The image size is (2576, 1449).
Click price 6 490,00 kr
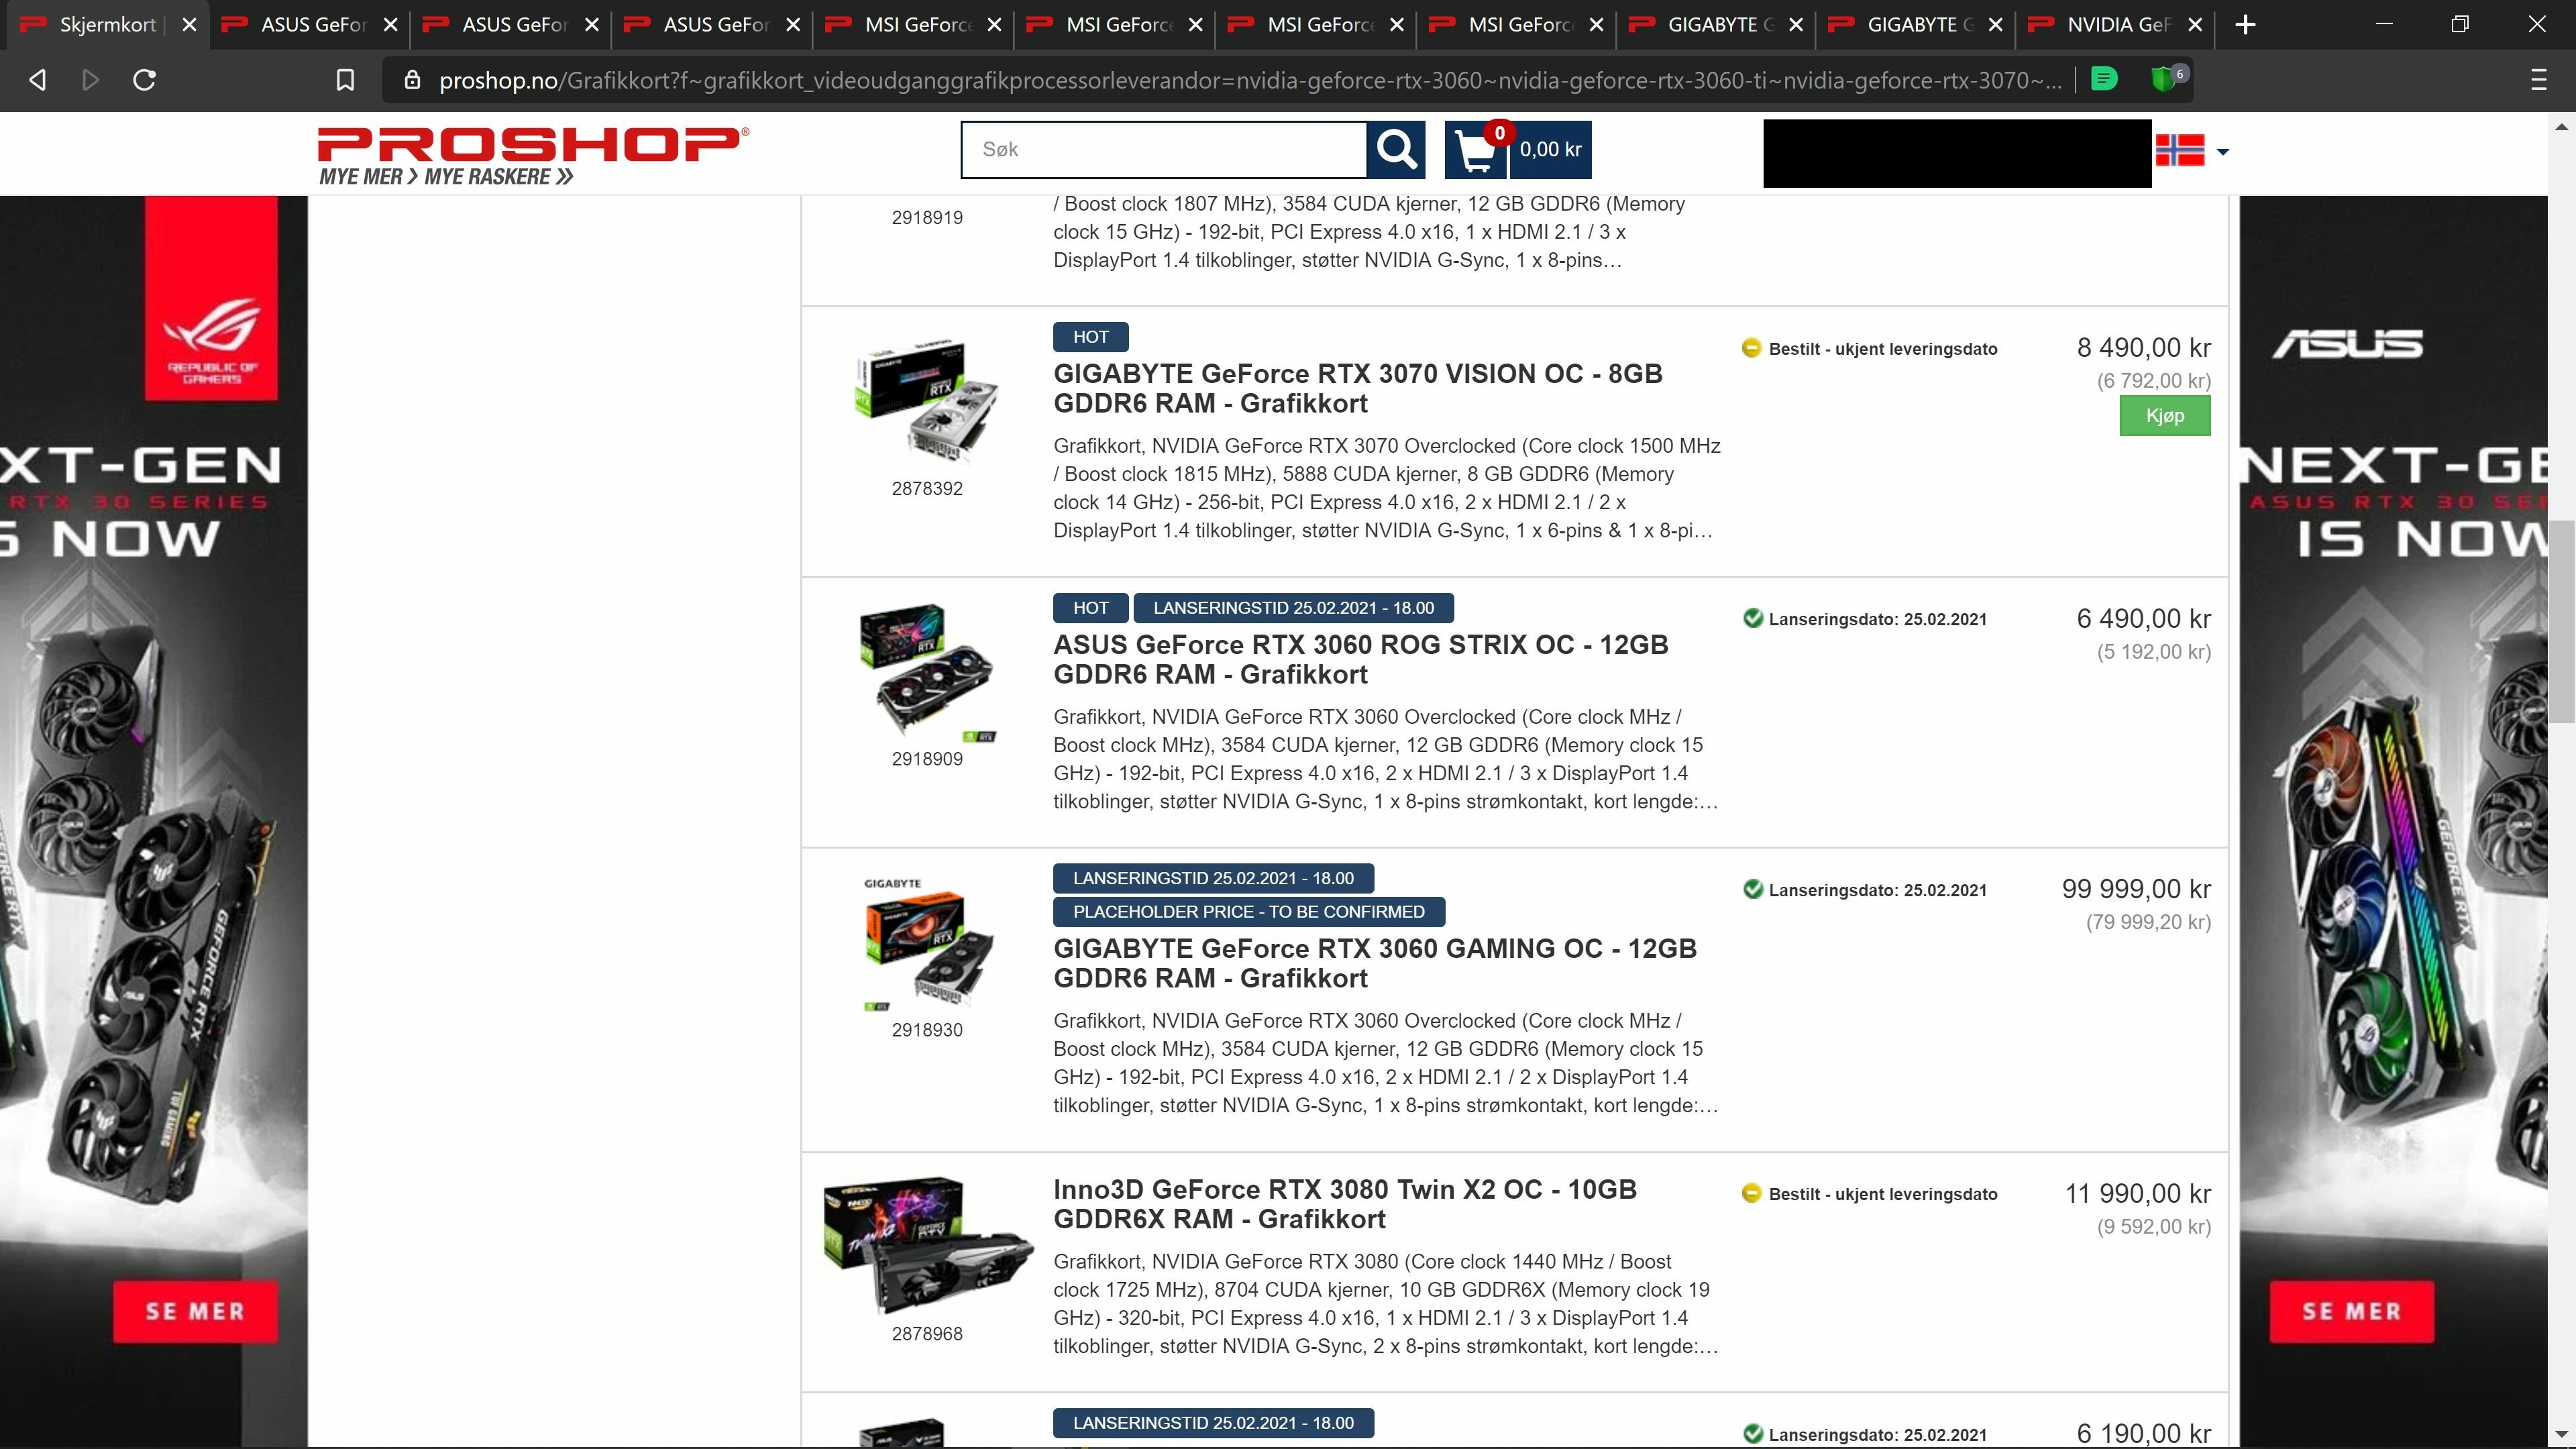pos(2143,619)
